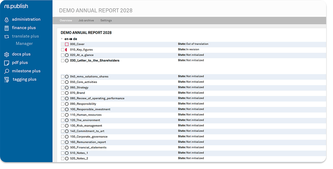Select the checkbox next to 060_Strategy

pyautogui.click(x=63, y=88)
